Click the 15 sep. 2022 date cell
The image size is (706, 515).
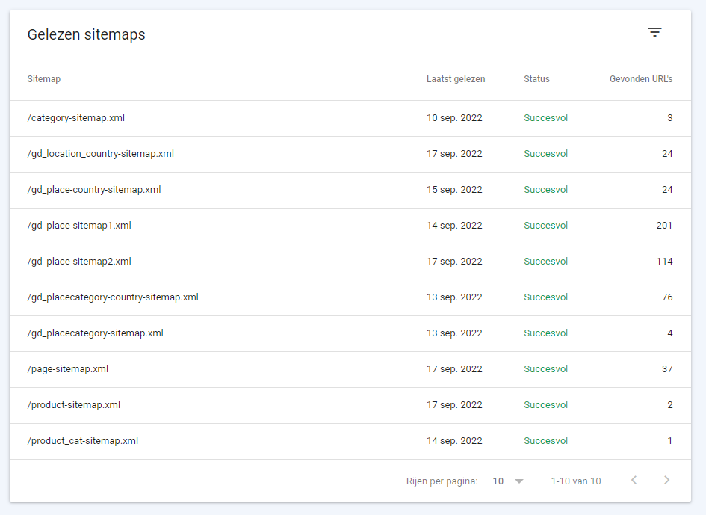click(x=454, y=190)
